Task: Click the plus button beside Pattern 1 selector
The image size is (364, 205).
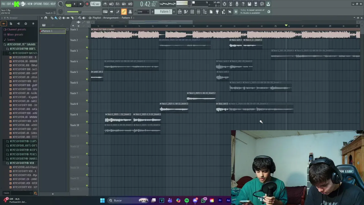Action: (174, 12)
